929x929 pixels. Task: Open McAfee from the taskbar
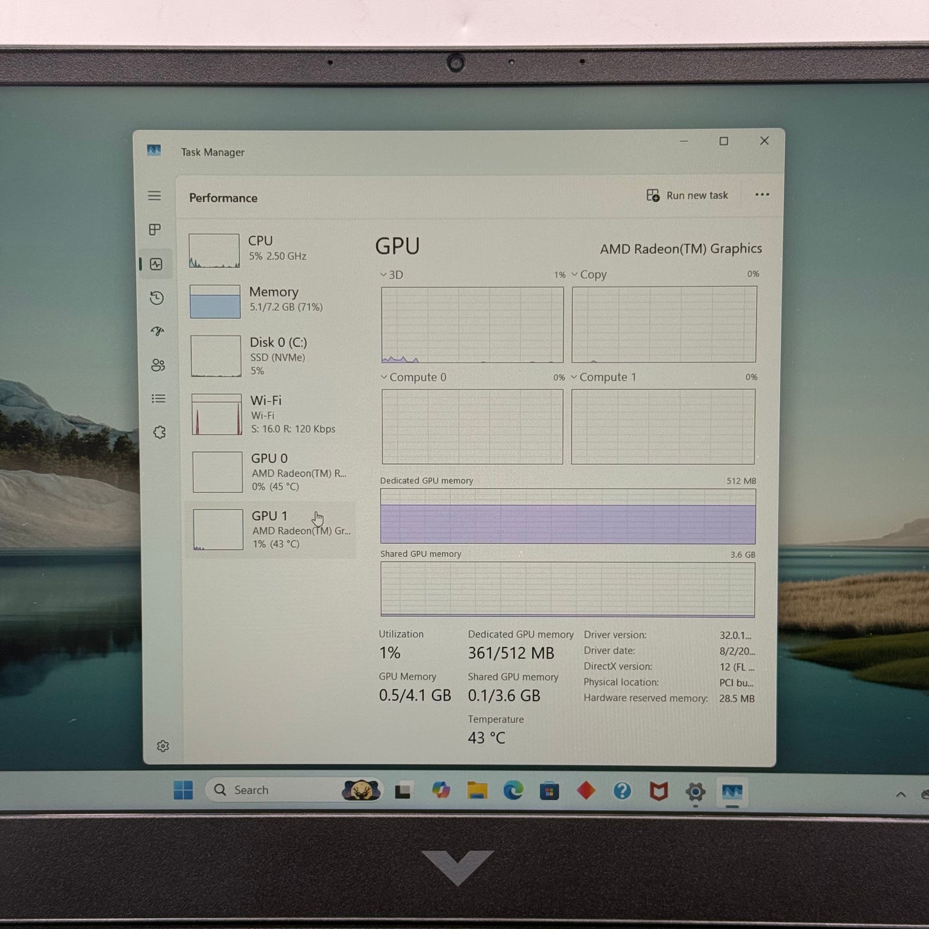(658, 791)
